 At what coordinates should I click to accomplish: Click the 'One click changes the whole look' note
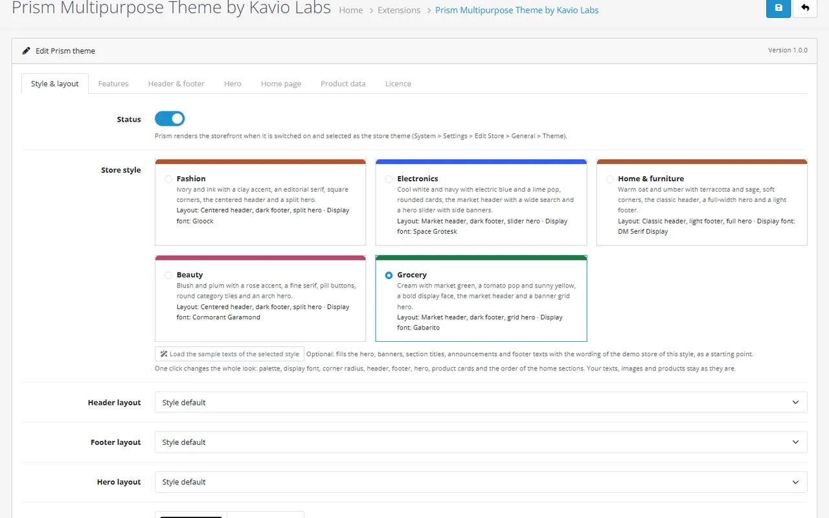[445, 368]
